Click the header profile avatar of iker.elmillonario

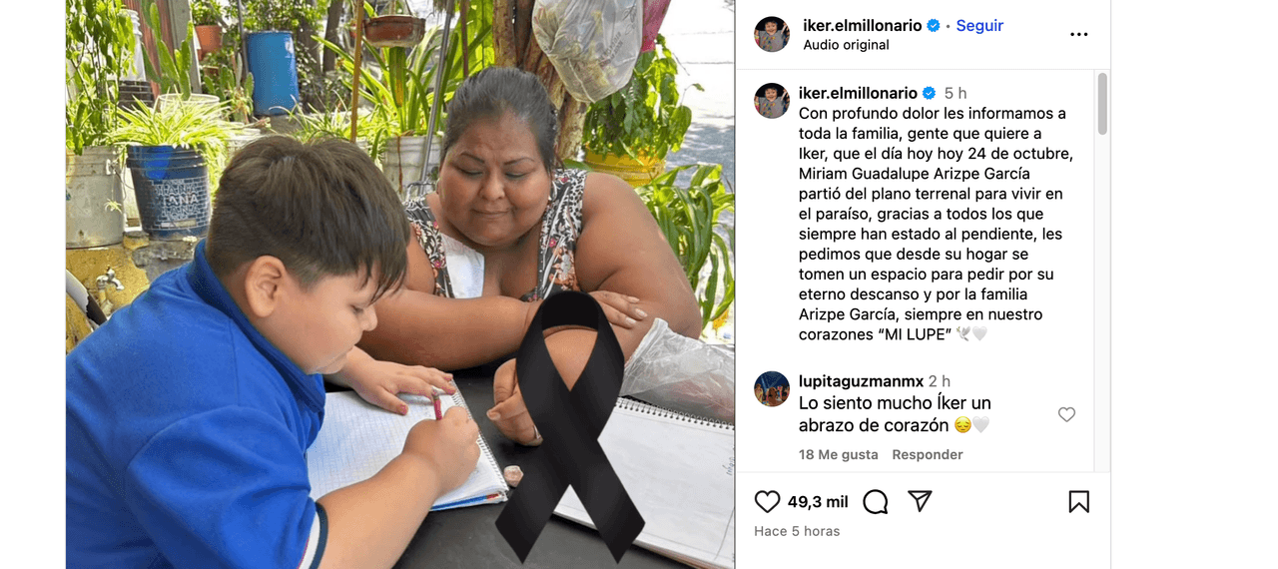(772, 34)
